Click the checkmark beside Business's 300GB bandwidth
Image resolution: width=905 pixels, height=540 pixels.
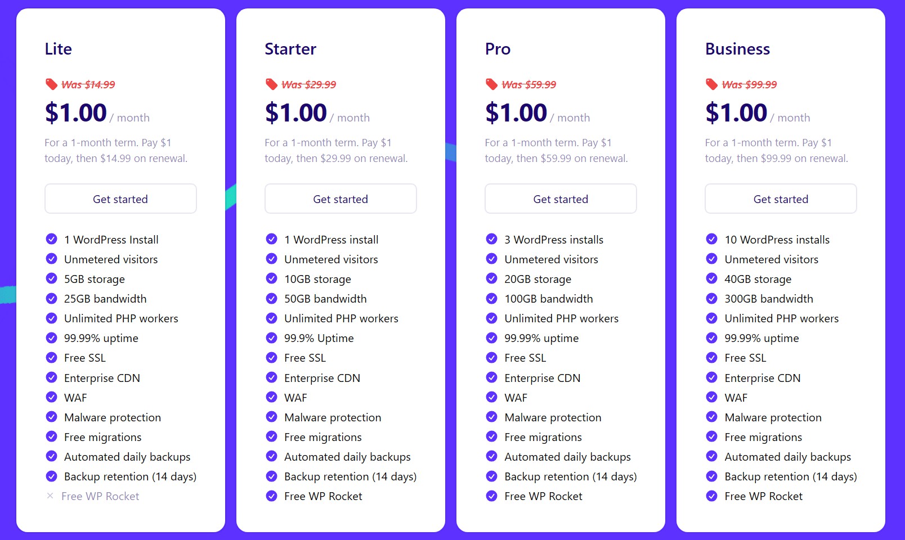[x=711, y=299]
